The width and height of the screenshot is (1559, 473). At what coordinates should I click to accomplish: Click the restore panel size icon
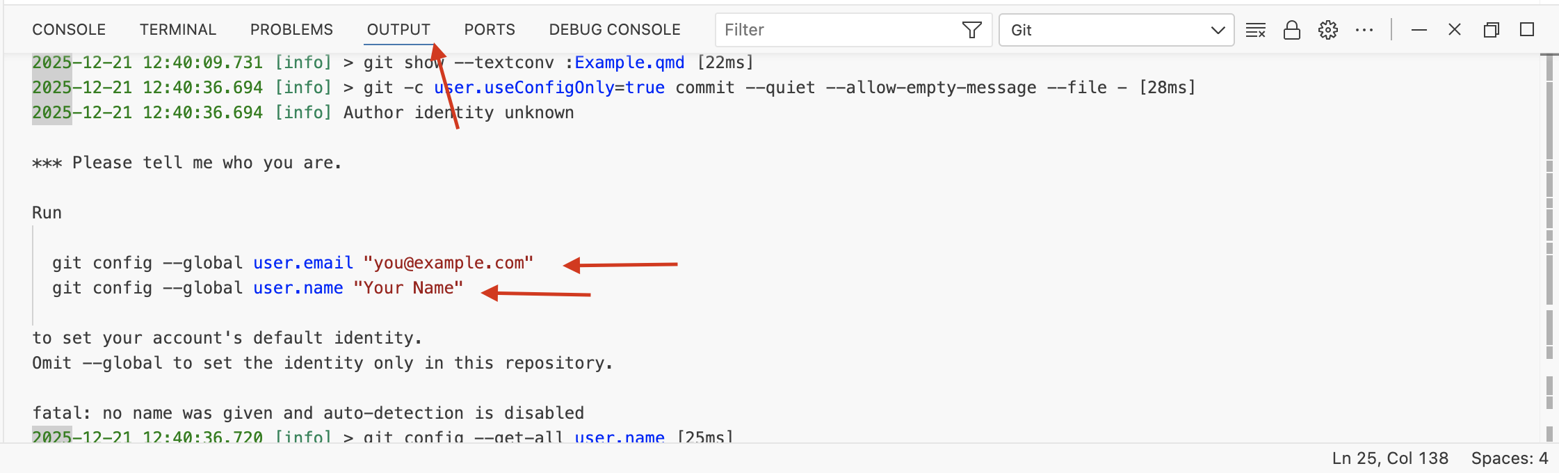coord(1491,30)
